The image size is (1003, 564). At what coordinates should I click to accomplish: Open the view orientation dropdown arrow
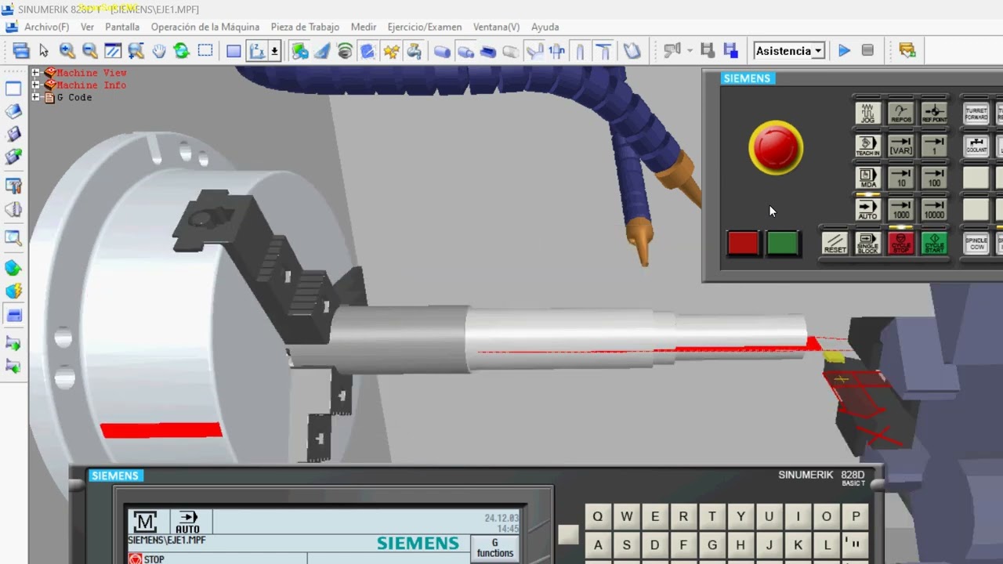coord(274,51)
